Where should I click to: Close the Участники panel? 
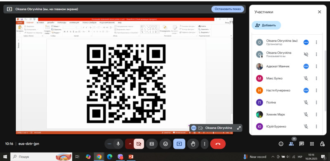(319, 12)
